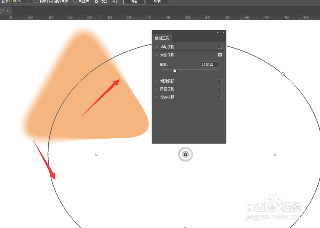Collapse the blur tools panel with double-arrow icon
Viewport: 320px width, 228px height.
(218, 32)
